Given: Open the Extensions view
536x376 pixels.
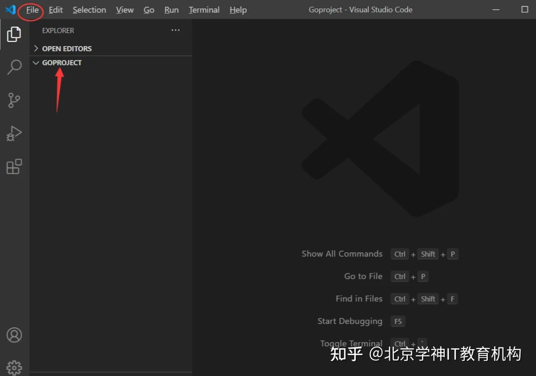Looking at the screenshot, I should point(14,167).
